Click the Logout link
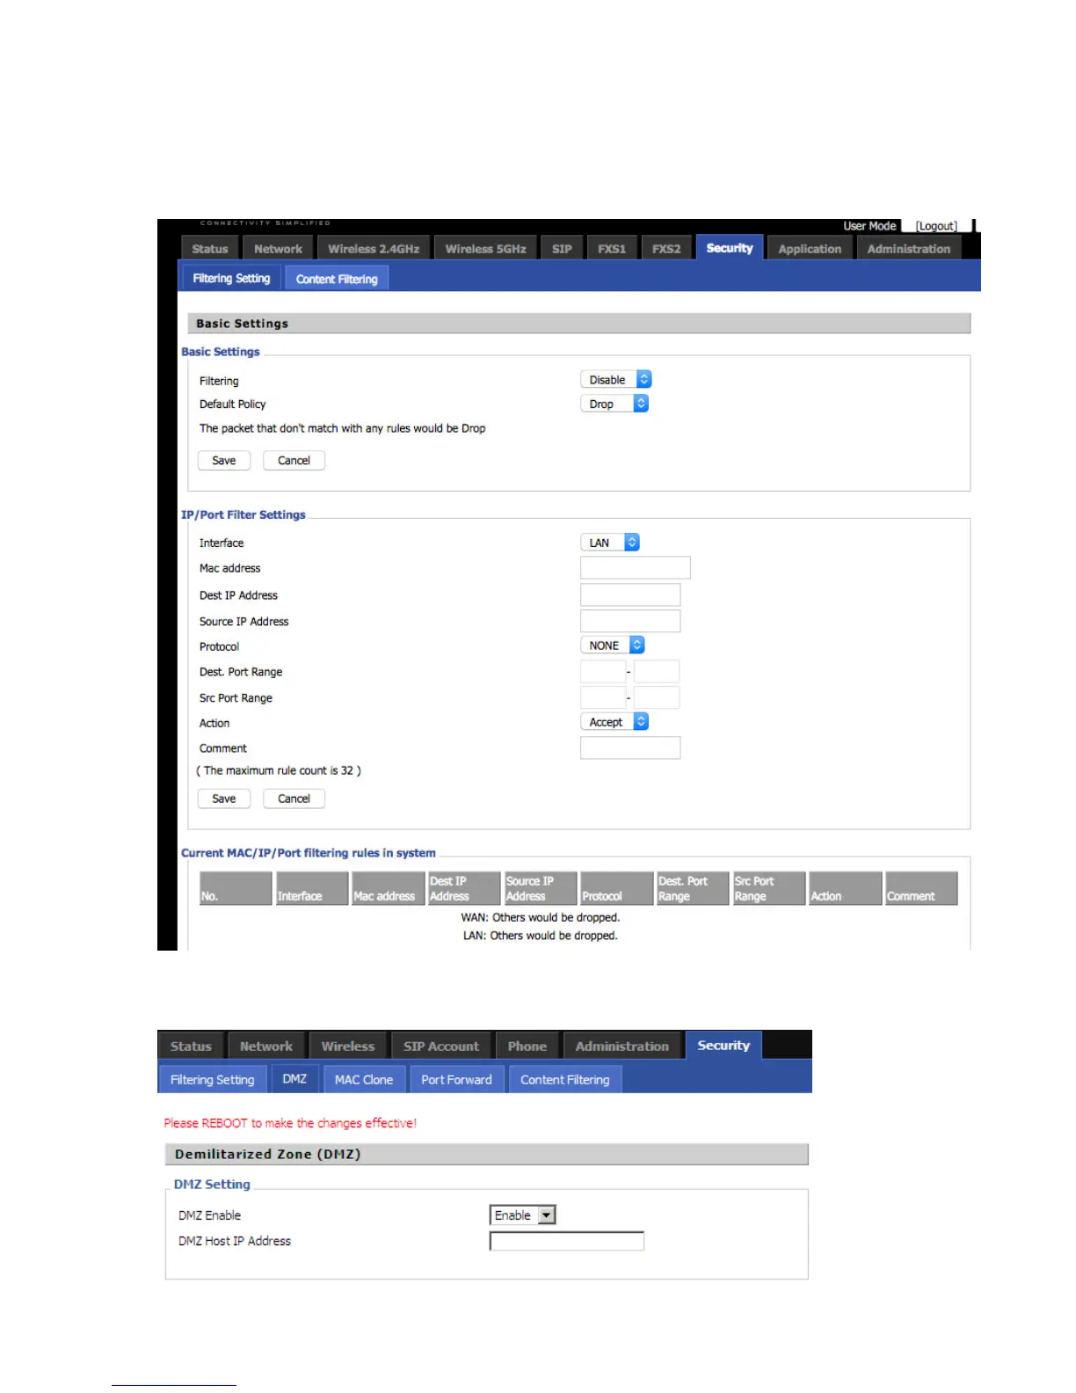Viewport: 1076px width, 1393px height. [x=936, y=226]
